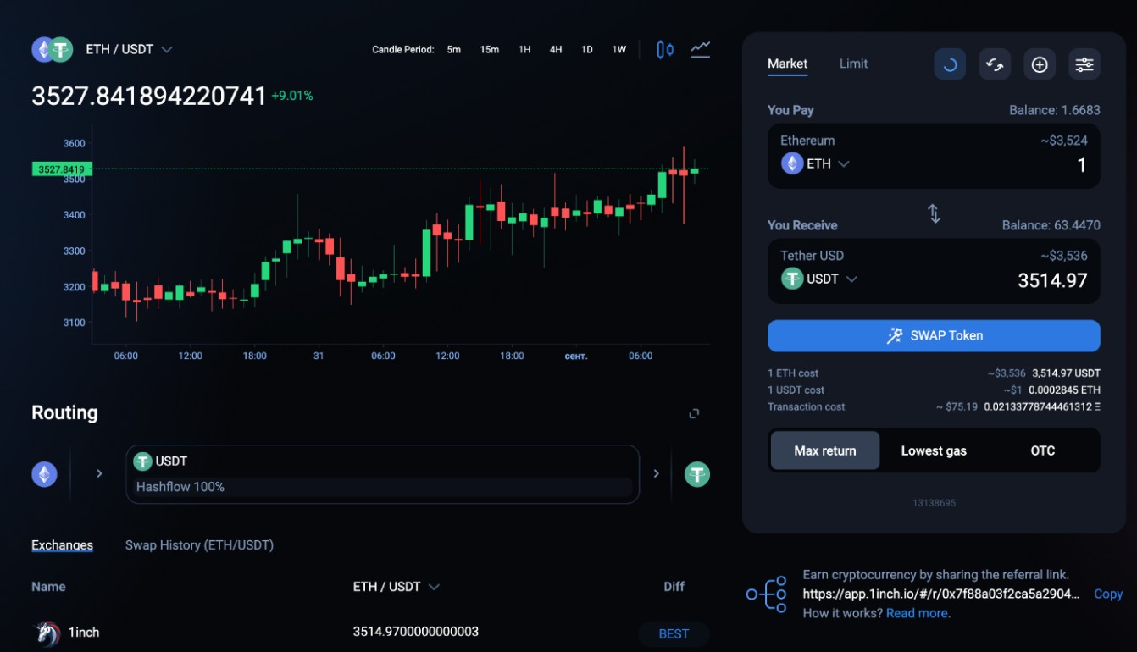1137x652 pixels.
Task: Click the refresh spinner icon in swap panel
Action: point(950,64)
